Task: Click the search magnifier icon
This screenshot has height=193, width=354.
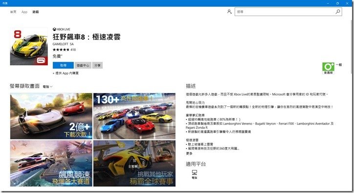Action: point(338,12)
